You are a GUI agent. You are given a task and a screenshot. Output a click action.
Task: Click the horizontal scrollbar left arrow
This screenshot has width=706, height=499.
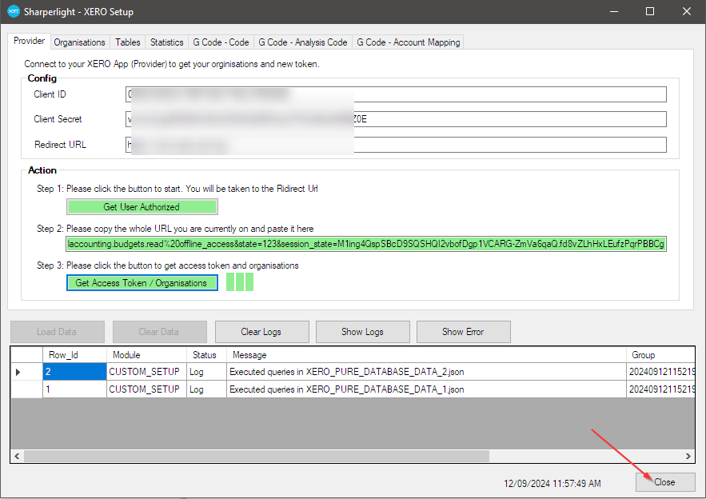(17, 456)
